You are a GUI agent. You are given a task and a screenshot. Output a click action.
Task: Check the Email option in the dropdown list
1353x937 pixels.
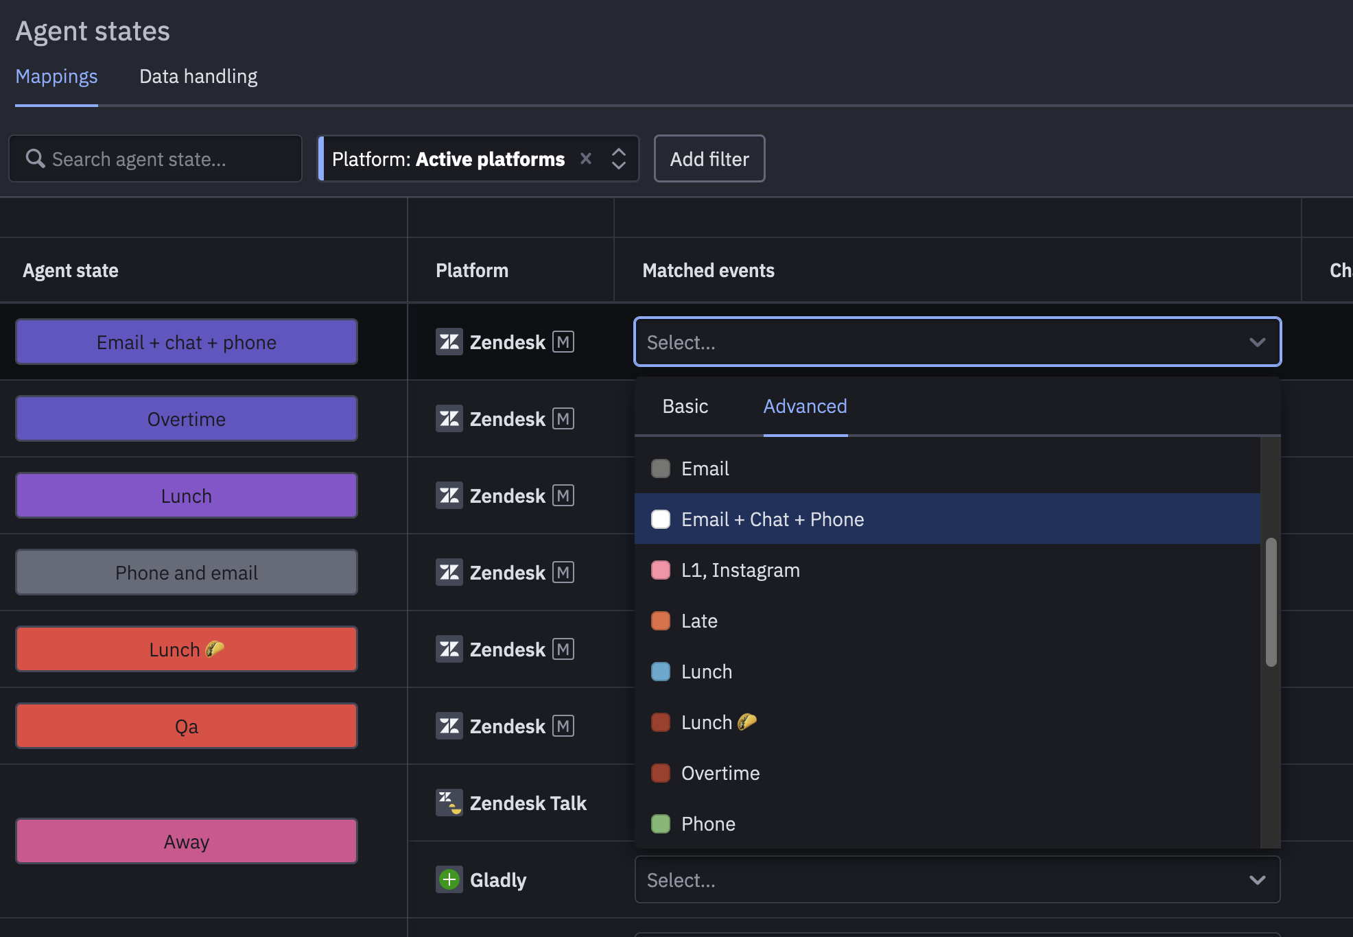[661, 468]
